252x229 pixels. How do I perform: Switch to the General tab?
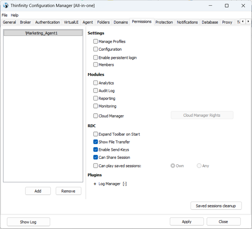(9, 22)
